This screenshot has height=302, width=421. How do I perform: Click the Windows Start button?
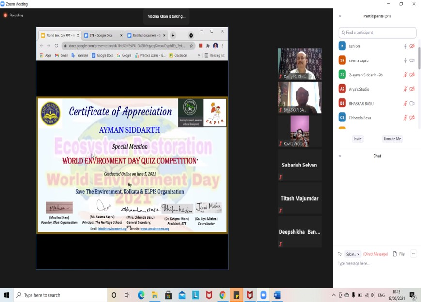point(6,295)
